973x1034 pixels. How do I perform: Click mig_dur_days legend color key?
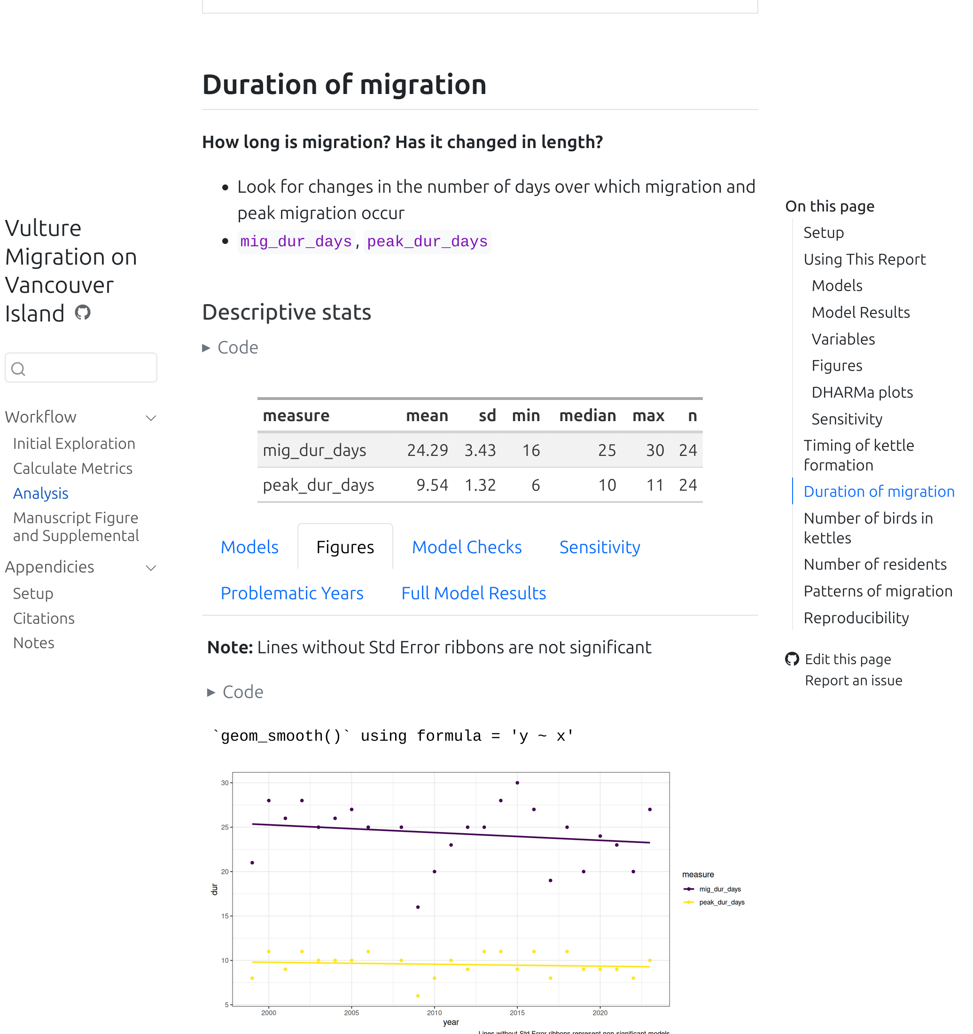coord(689,889)
